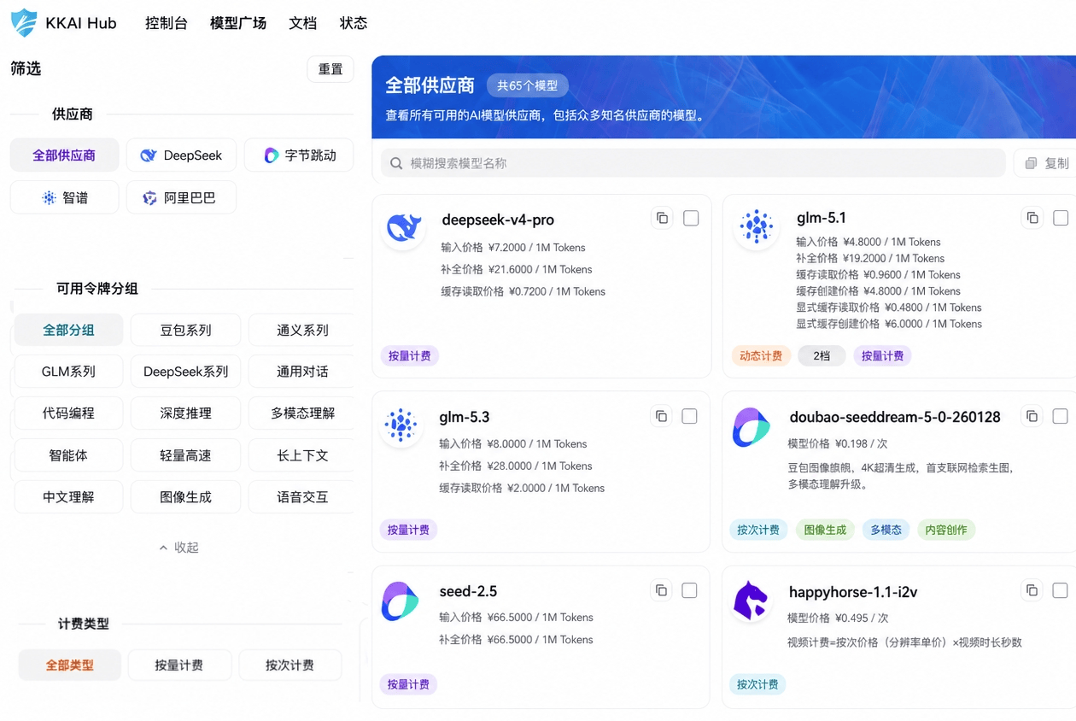Click the seed-2.5 model title
This screenshot has width=1076, height=721.
coord(468,591)
